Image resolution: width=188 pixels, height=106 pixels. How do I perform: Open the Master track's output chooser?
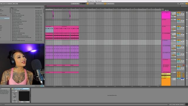(174, 80)
